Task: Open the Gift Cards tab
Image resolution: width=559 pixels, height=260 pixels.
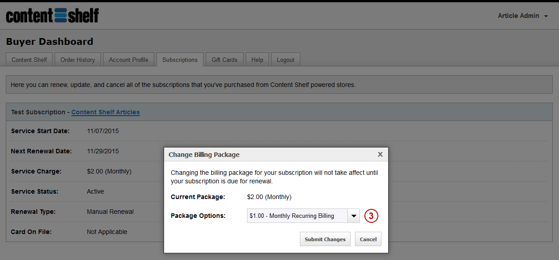Action: 225,60
